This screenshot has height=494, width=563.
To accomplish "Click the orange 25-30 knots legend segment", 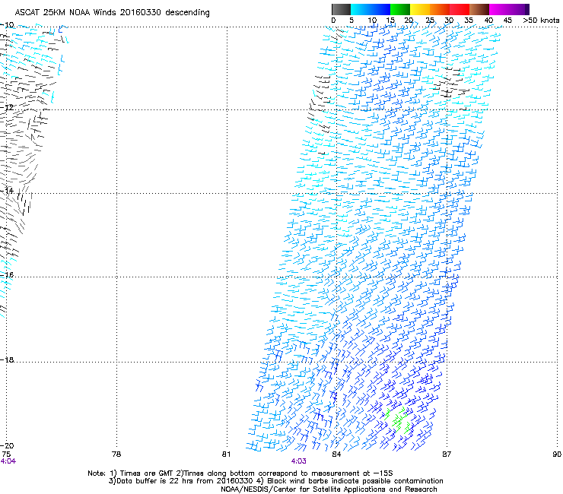I will (440, 9).
